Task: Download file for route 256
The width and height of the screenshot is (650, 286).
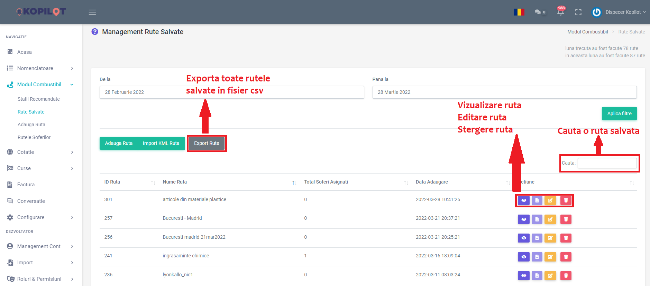Action: coord(537,238)
